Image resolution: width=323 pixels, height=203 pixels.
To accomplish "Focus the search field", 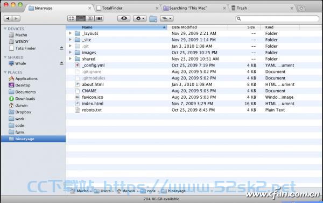I will [277, 19].
